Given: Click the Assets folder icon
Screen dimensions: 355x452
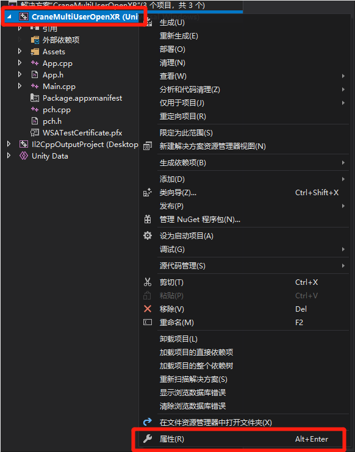Looking at the screenshot, I should (x=35, y=52).
